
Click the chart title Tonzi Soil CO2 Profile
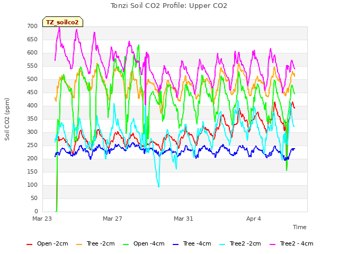point(169,6)
